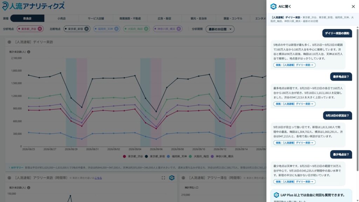Viewport: 359px width, 202px height.
Task: Expand the AIサマリー section
Action: (x=16, y=168)
